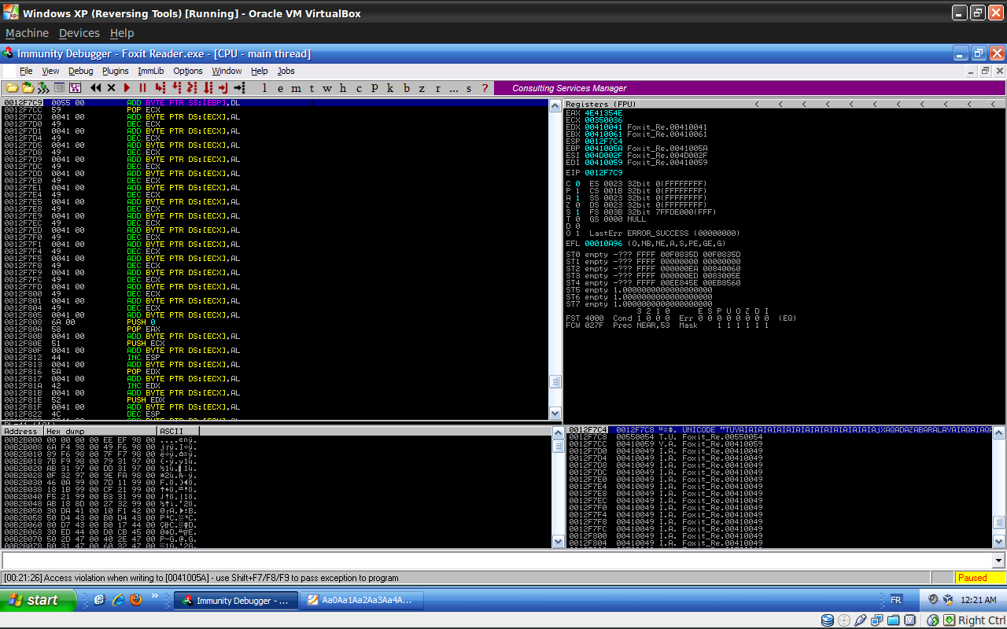Viewport: 1007px width, 629px height.
Task: Open the Plugins menu
Action: (115, 71)
